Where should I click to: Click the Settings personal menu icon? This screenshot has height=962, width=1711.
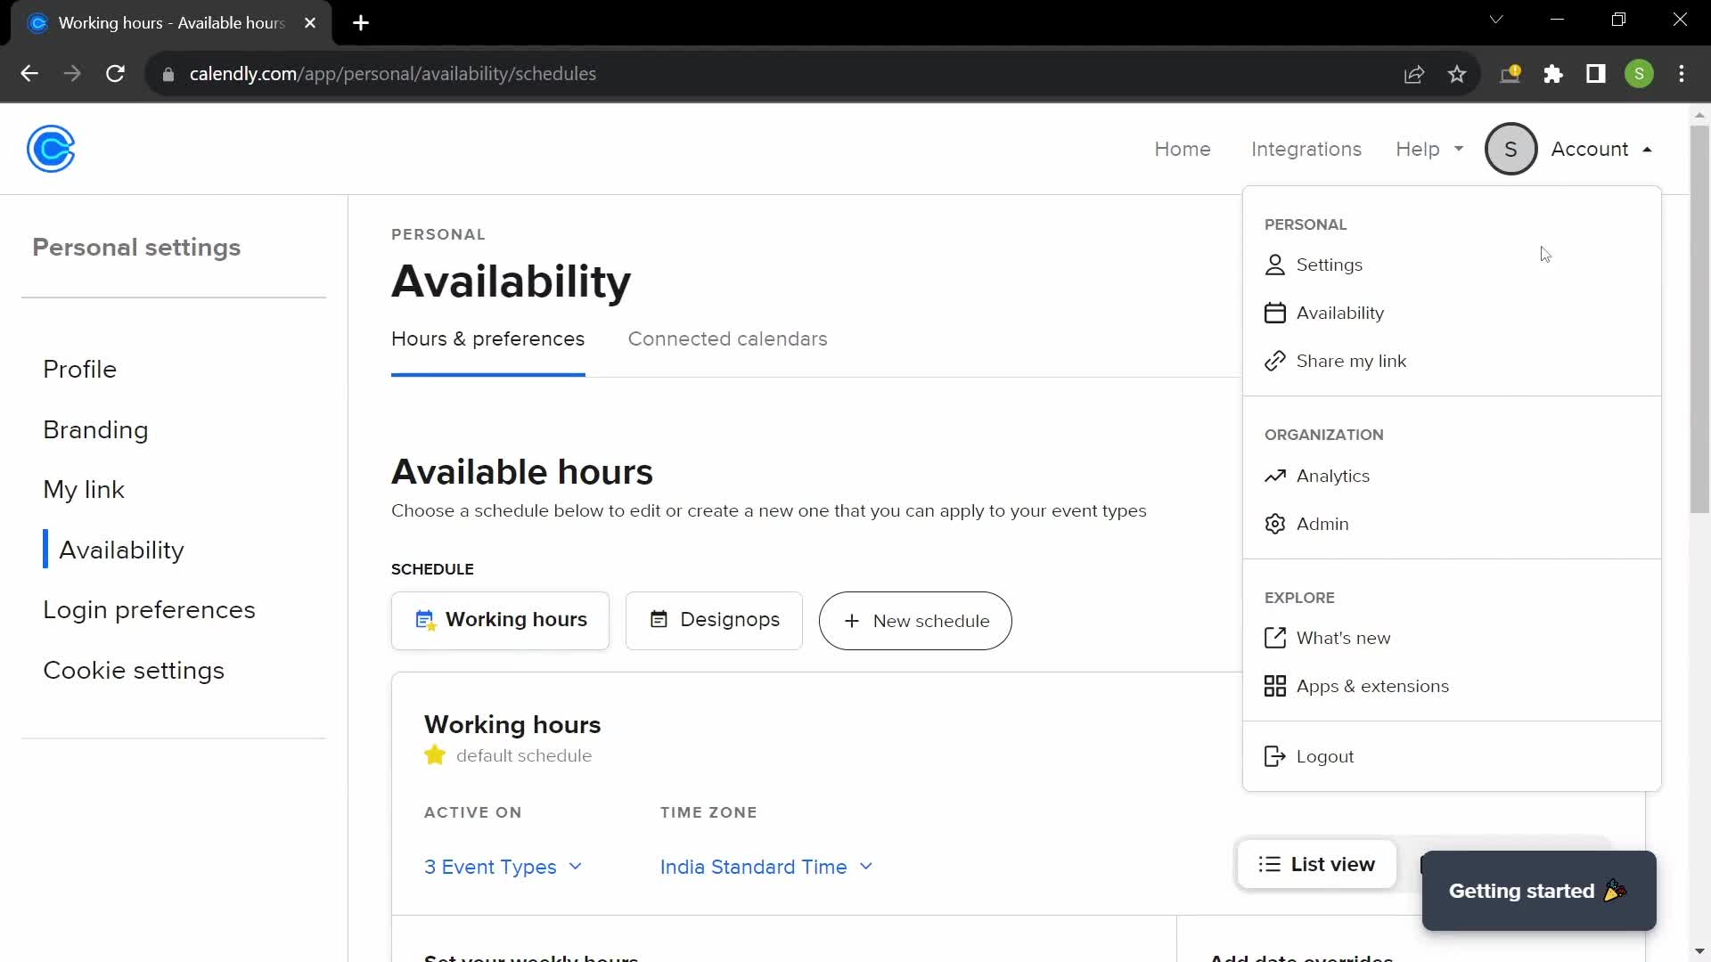(1275, 265)
